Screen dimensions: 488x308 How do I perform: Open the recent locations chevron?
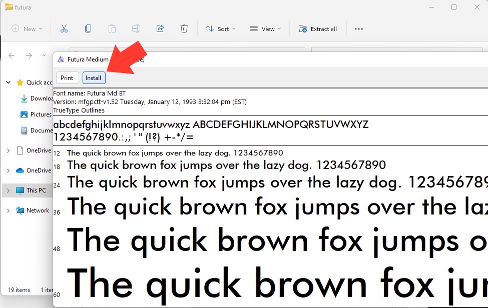tap(44, 55)
